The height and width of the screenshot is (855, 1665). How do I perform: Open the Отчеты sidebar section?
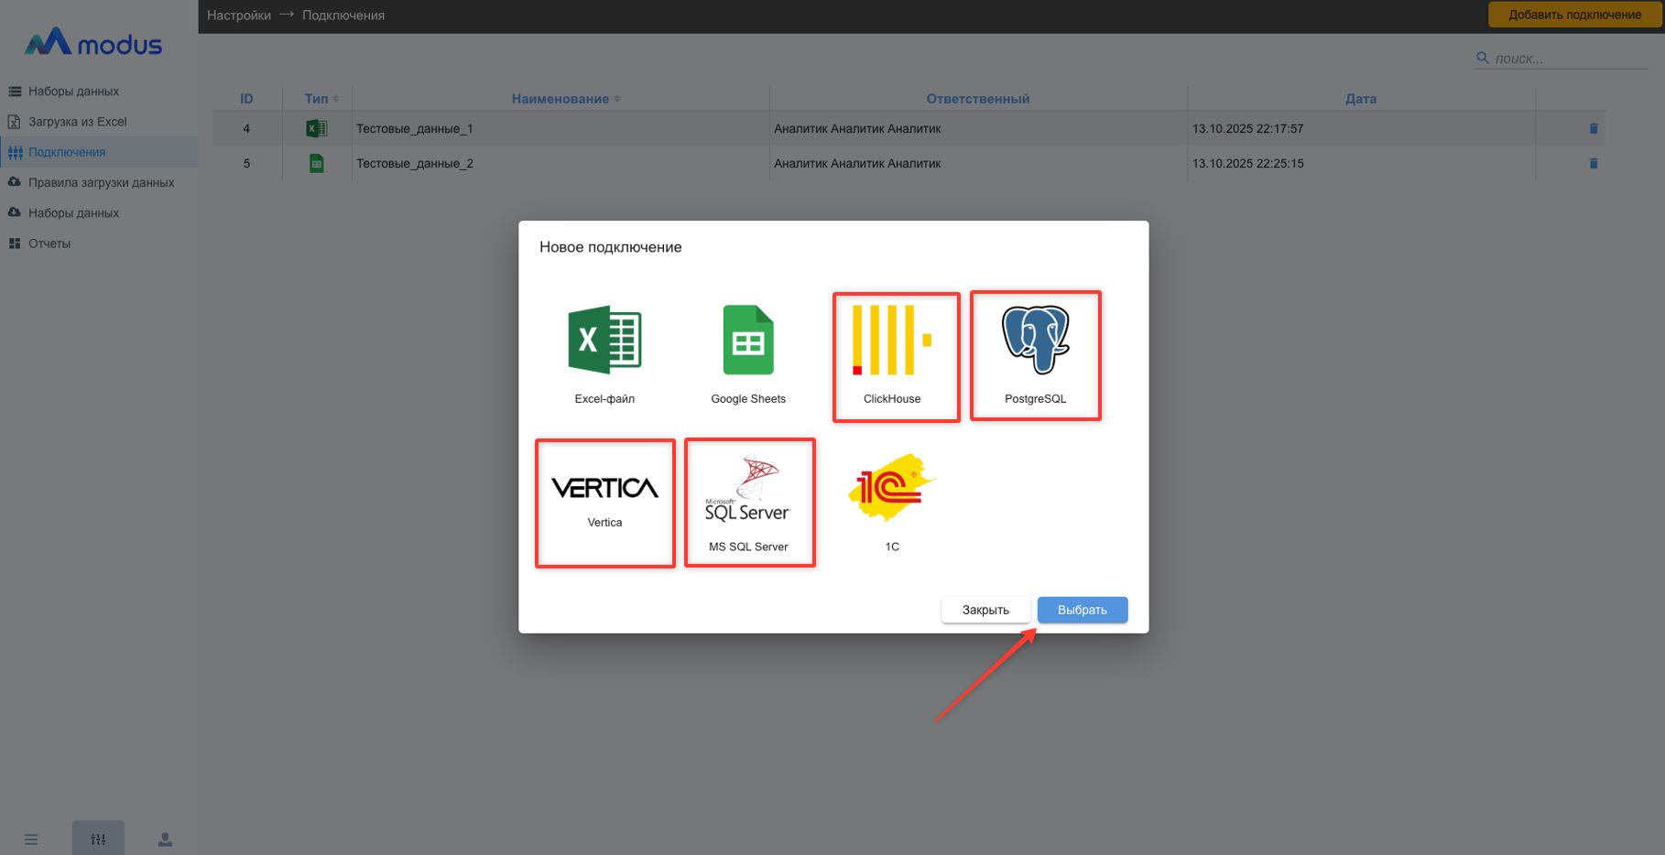pos(49,244)
